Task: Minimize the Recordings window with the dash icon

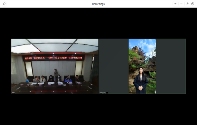Action: point(181,4)
